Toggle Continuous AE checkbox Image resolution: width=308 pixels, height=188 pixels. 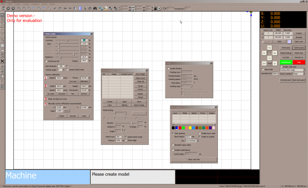pos(46,61)
